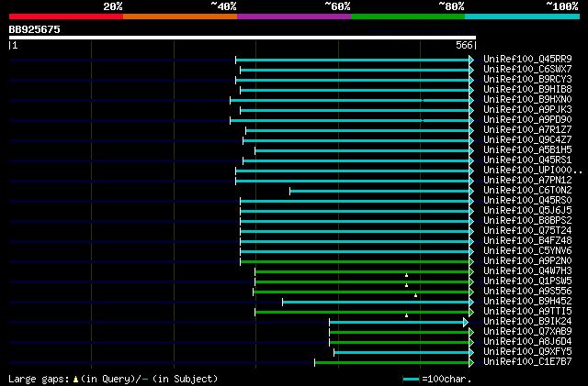Select the UniRef100_Q1PSW5 label

pos(527,281)
